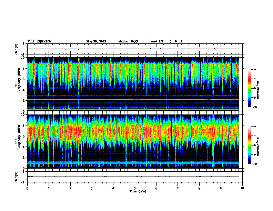Click the "2" frequency tick of ch.1 spectrogram
The height and width of the screenshot is (211, 273).
(24, 101)
